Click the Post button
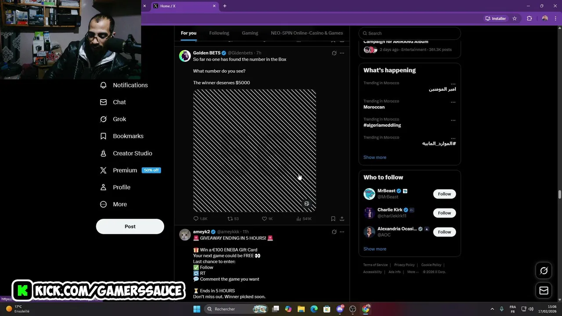The width and height of the screenshot is (562, 316). tap(130, 226)
